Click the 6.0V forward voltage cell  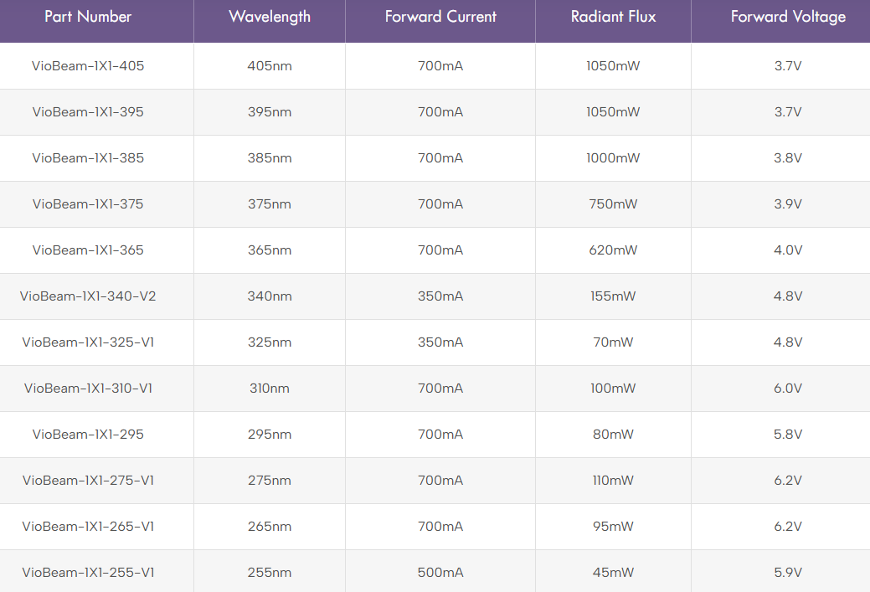[x=788, y=389]
